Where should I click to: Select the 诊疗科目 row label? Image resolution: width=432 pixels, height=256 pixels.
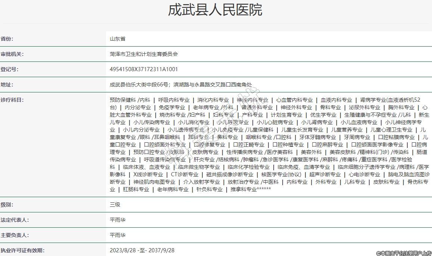point(12,100)
